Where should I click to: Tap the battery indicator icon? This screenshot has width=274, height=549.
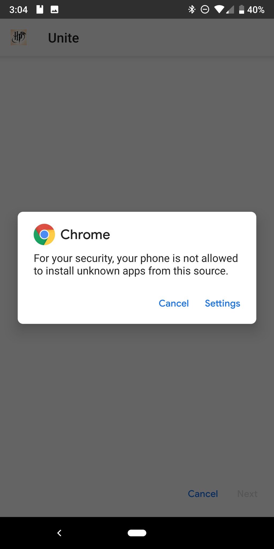pos(241,9)
